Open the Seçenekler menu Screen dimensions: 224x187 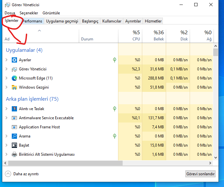click(29, 13)
